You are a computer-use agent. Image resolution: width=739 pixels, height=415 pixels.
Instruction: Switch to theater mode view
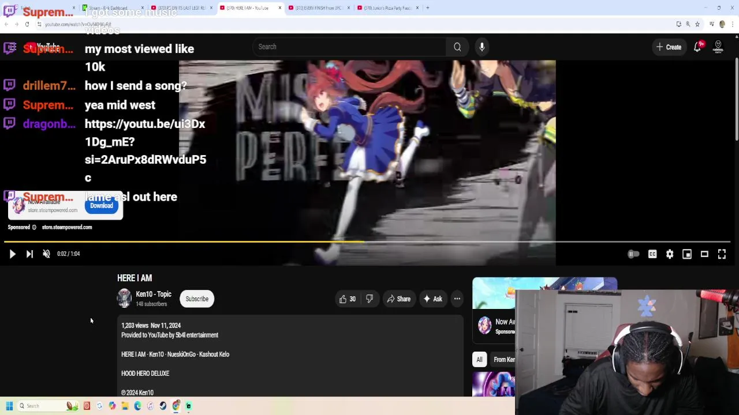pos(704,254)
